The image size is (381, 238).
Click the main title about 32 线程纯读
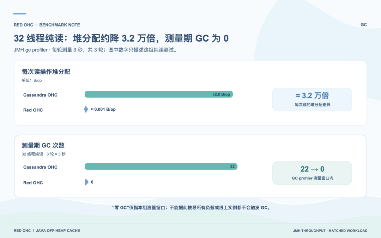121,38
